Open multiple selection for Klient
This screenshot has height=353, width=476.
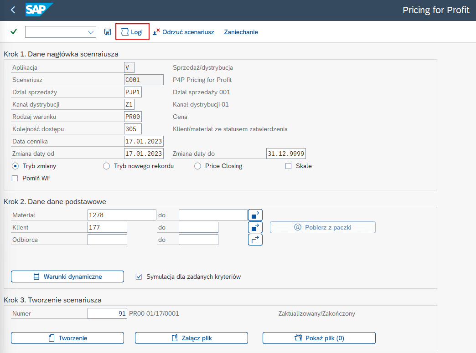coord(255,227)
